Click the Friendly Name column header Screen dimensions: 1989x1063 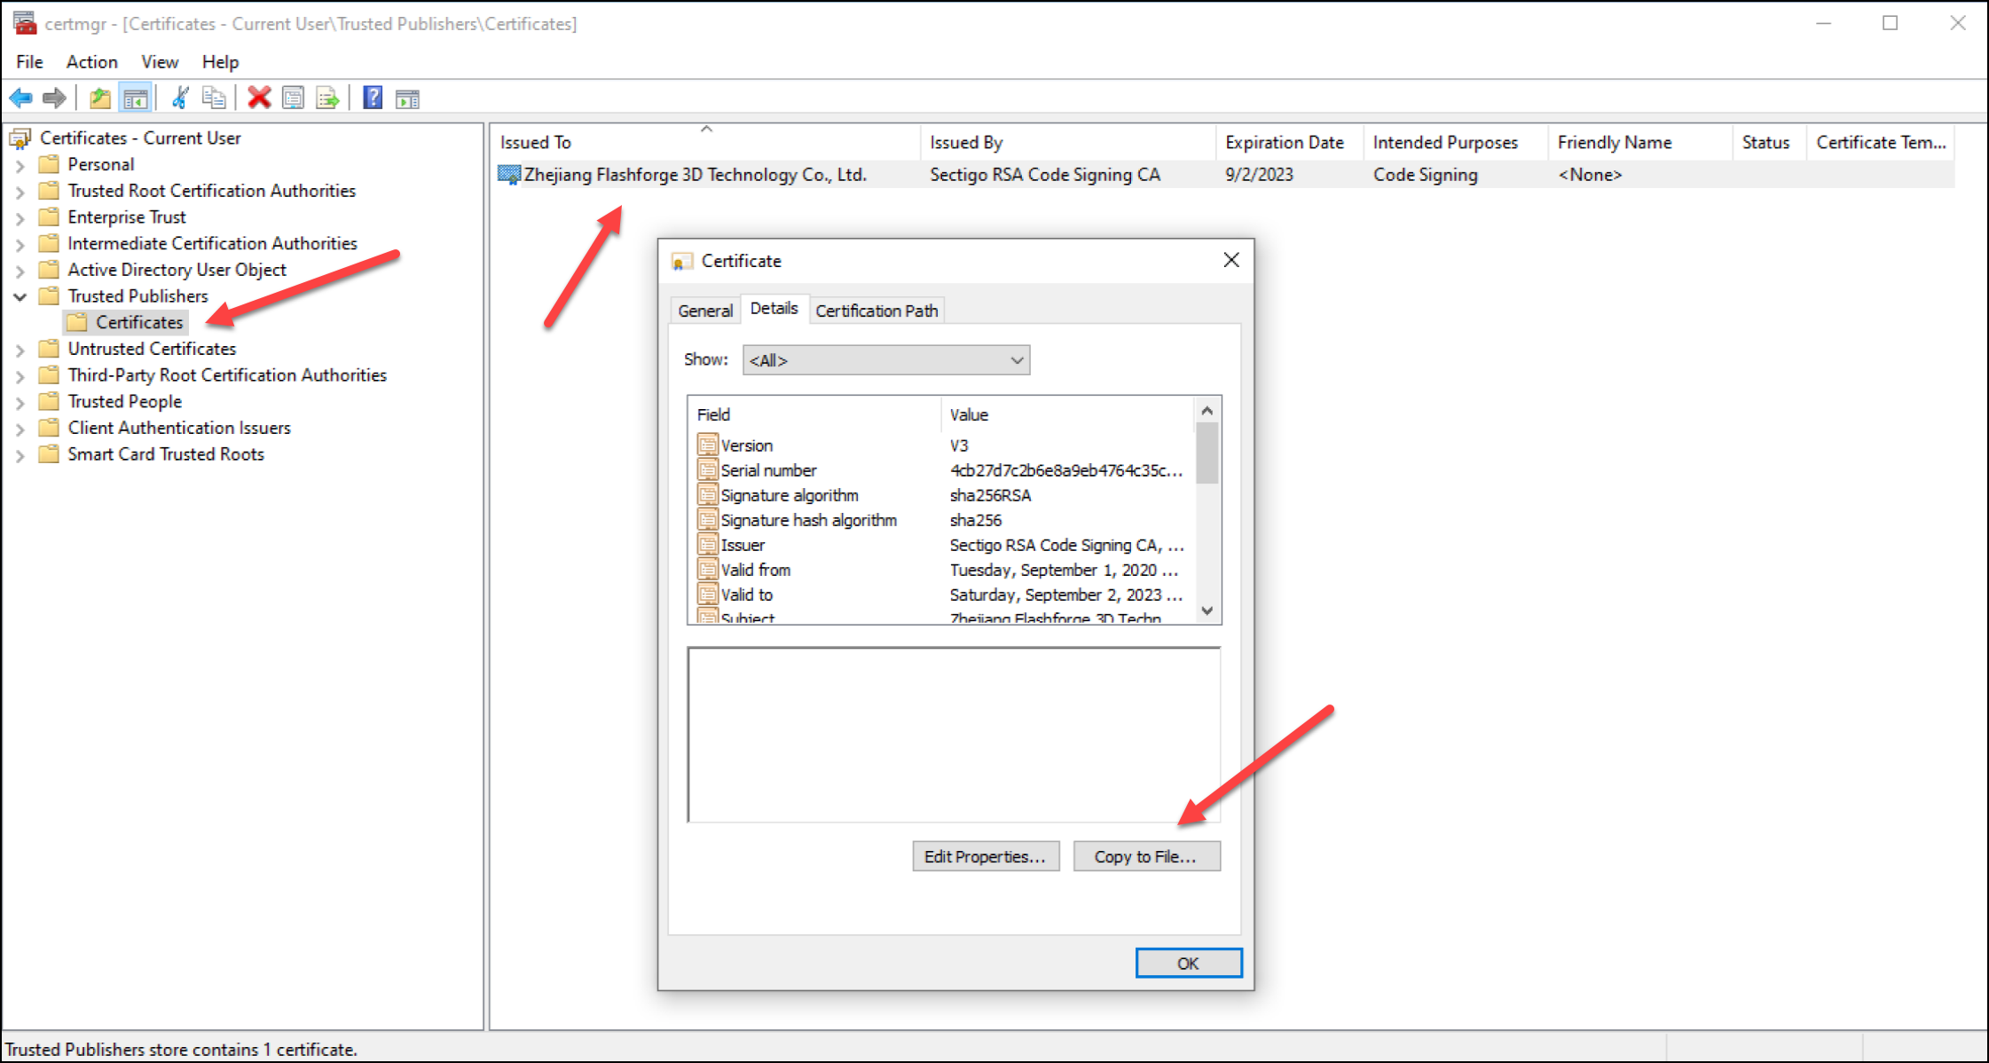point(1639,142)
